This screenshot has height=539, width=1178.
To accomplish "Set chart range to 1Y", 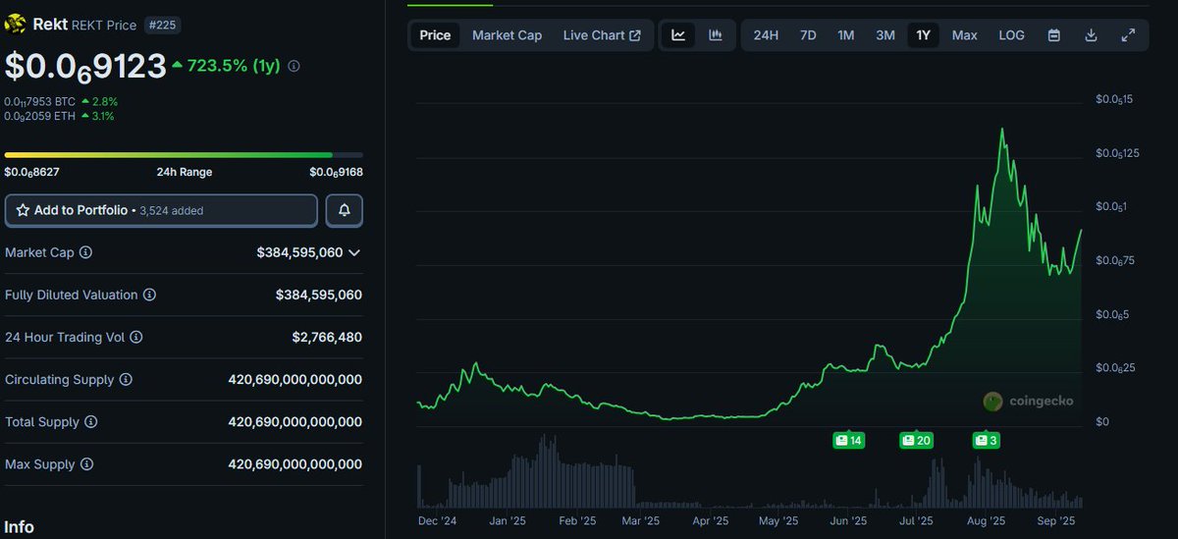I will pyautogui.click(x=923, y=35).
